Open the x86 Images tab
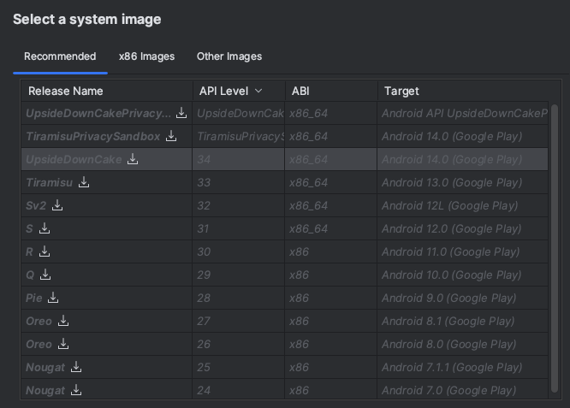The image size is (570, 408). pyautogui.click(x=146, y=56)
